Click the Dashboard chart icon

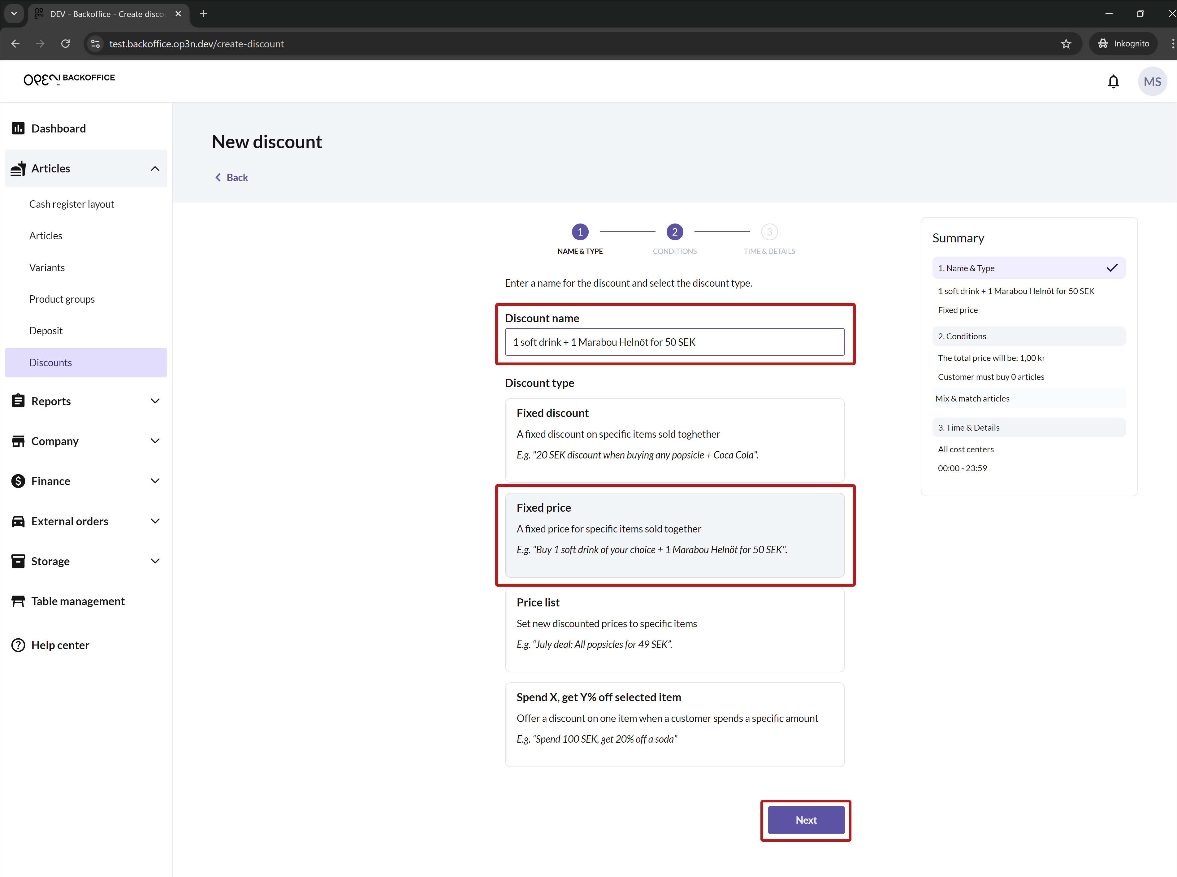click(x=18, y=128)
